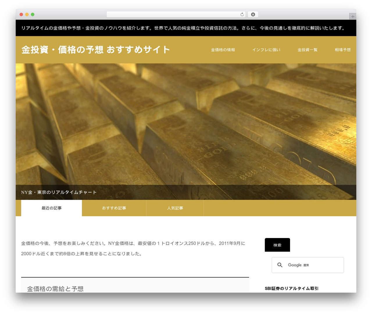Screen dimensions: 372x315
Task: Switch to the 人気記事 tab
Action: click(175, 208)
